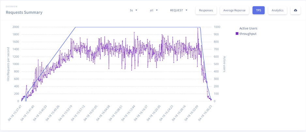Click the 04-18 16:28:16 time label
Screen dimensions: 306x132
pyautogui.click(x=179, y=113)
